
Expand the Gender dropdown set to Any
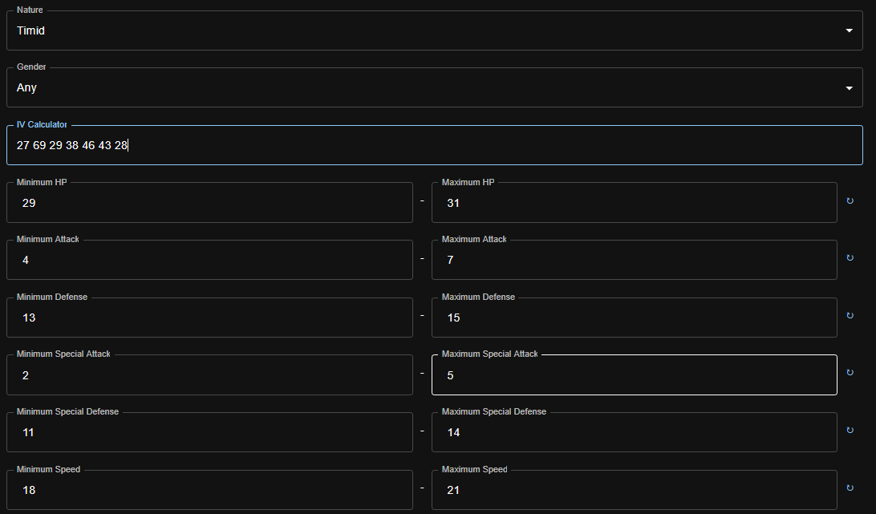[x=425, y=87]
